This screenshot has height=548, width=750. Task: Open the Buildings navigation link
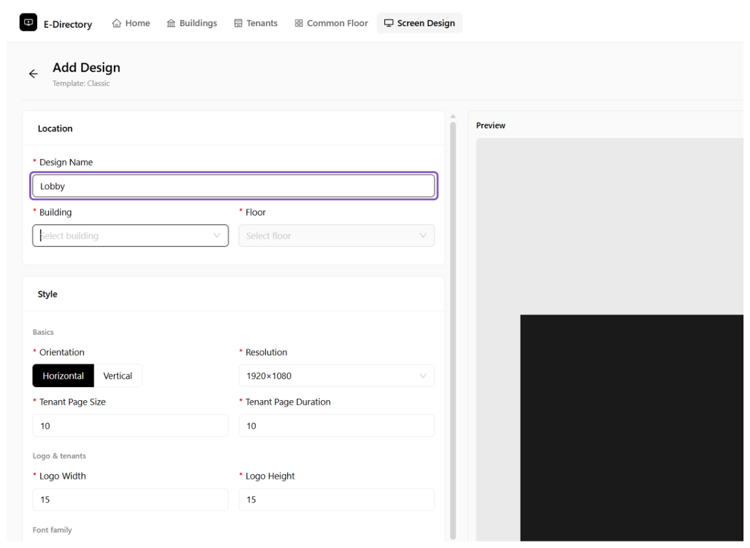click(x=191, y=23)
